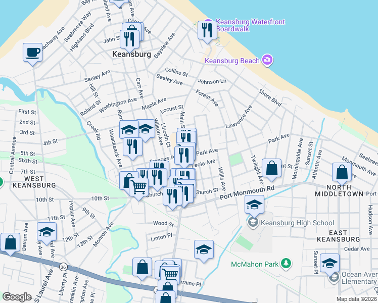378x303 pixels.
Task: Click the Cedar Ave street label
Action: click(357, 249)
